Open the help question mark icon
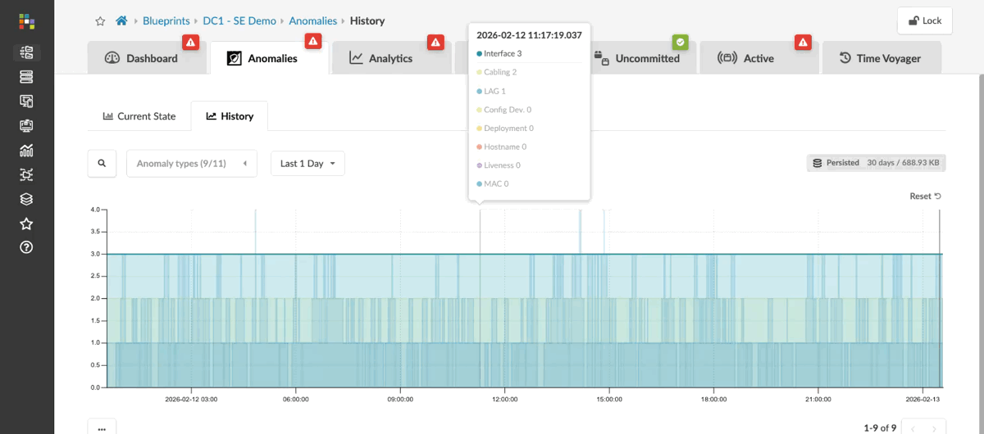Screen dimensions: 984x434 coord(27,247)
